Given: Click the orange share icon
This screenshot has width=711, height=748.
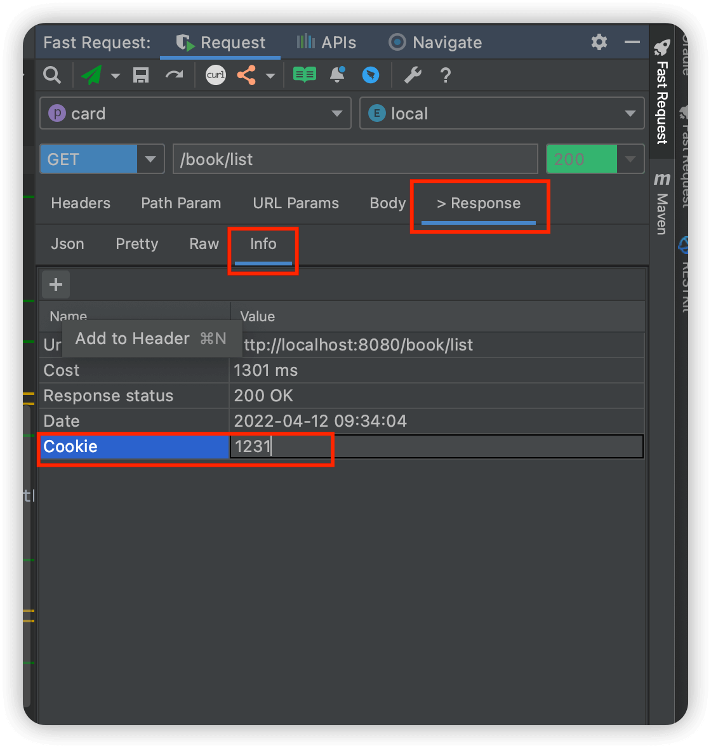Looking at the screenshot, I should pos(246,76).
